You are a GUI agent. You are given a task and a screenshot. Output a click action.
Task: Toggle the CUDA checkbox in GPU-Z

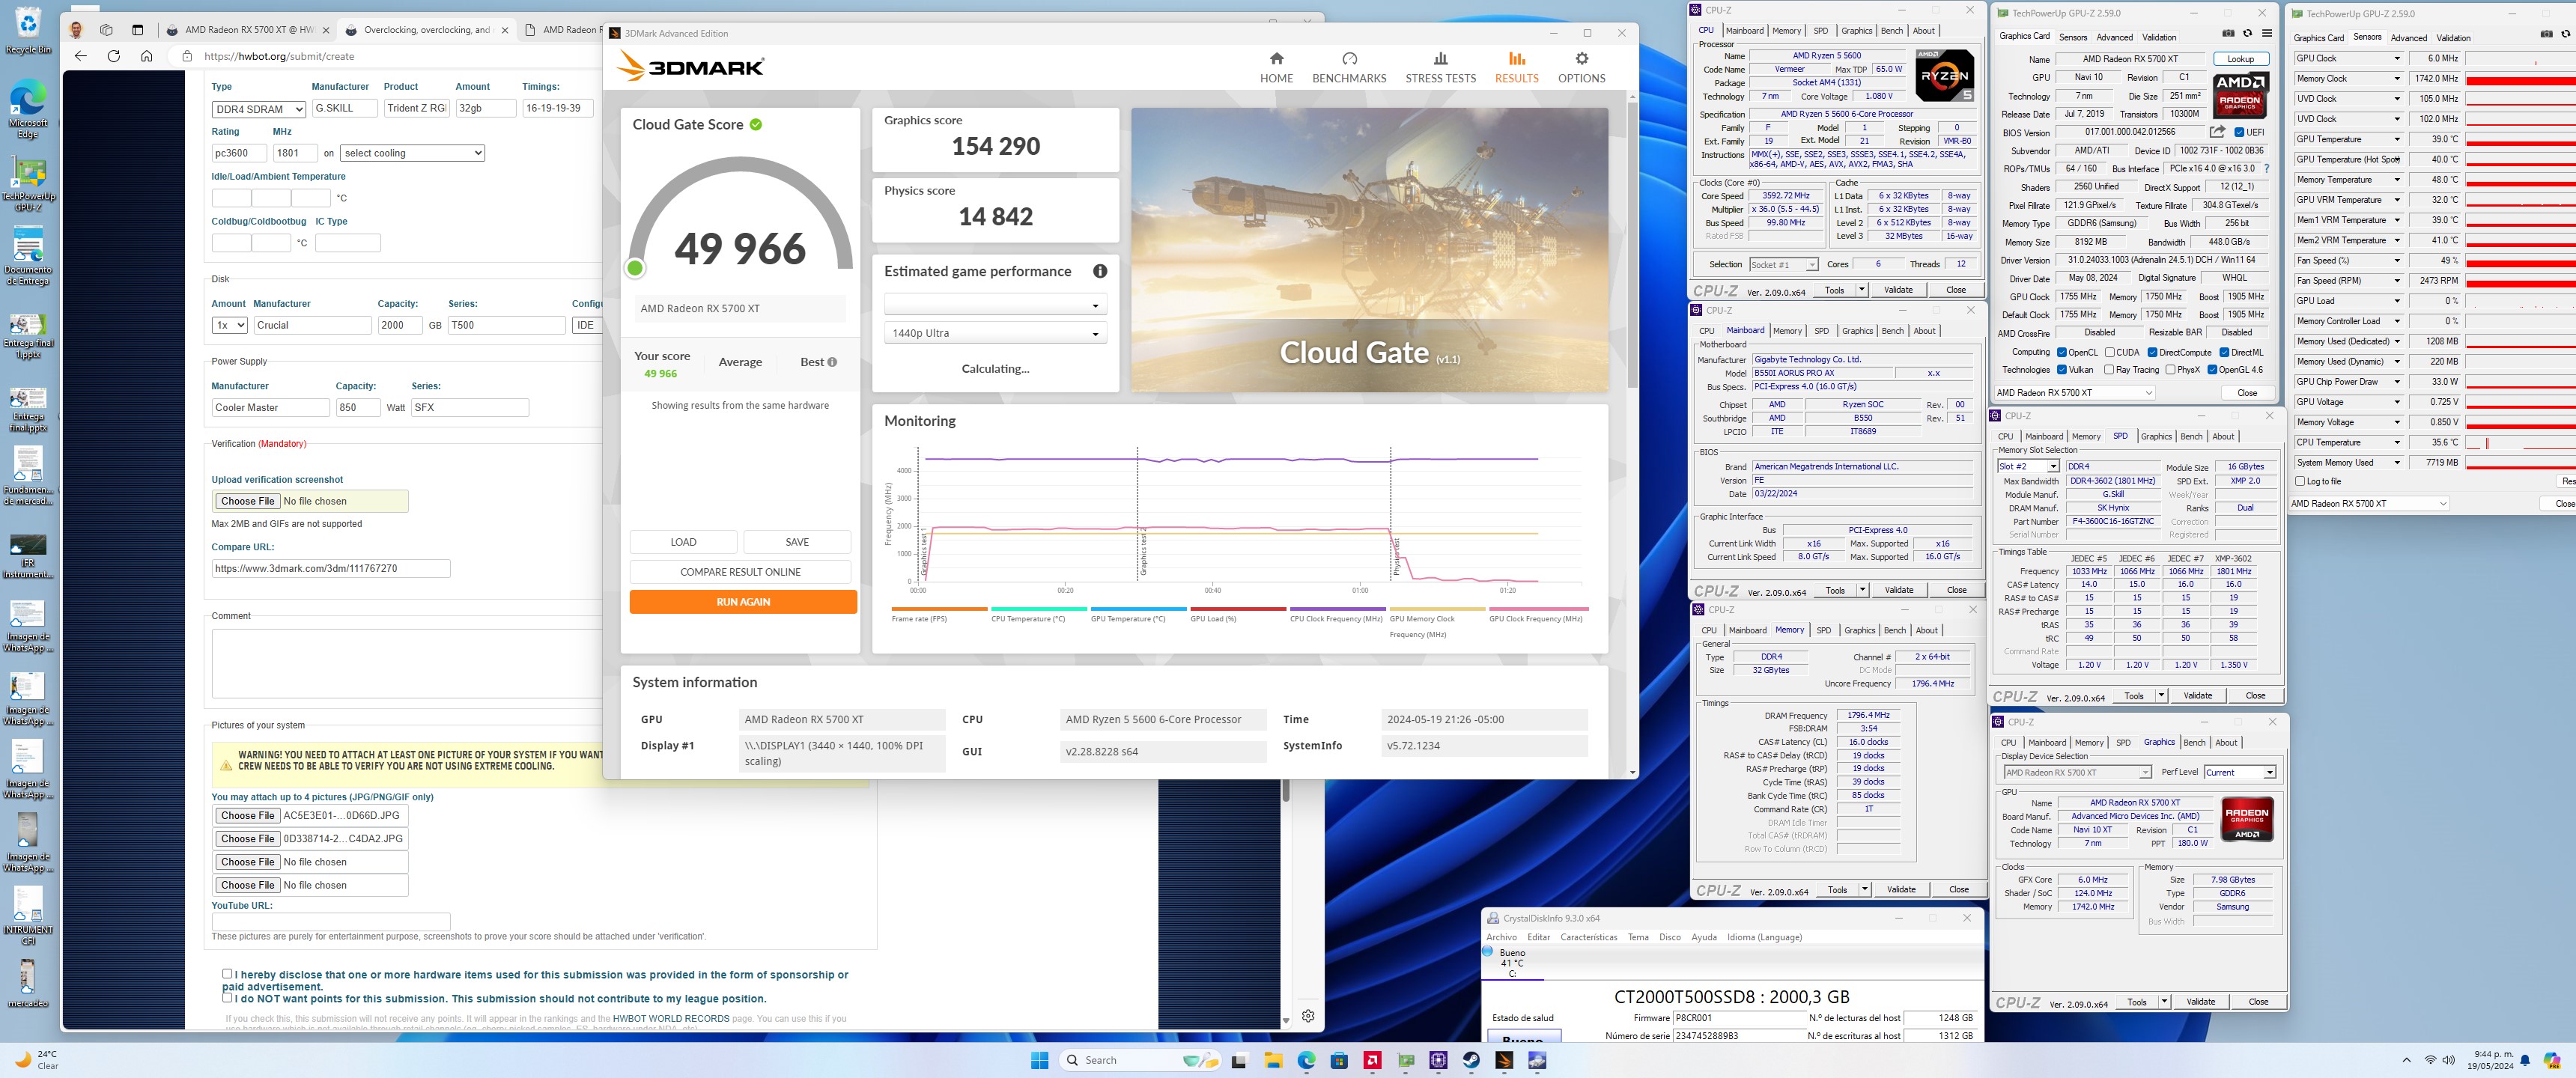click(x=2110, y=352)
